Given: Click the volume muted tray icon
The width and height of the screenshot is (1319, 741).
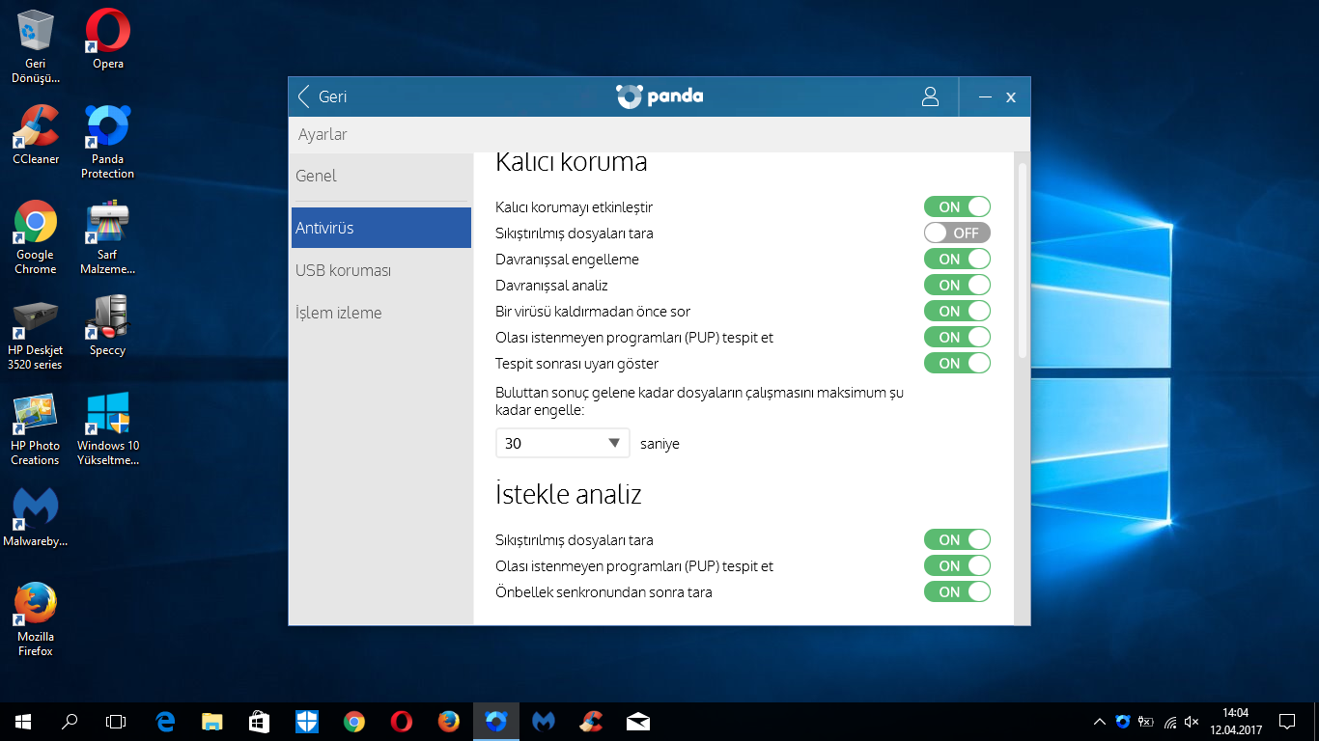Looking at the screenshot, I should (x=1193, y=722).
